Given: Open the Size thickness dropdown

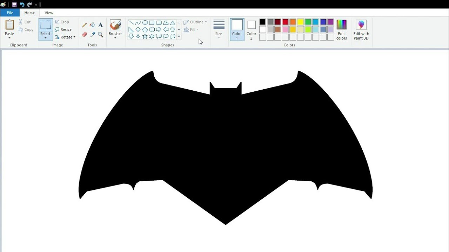Looking at the screenshot, I should 219,30.
